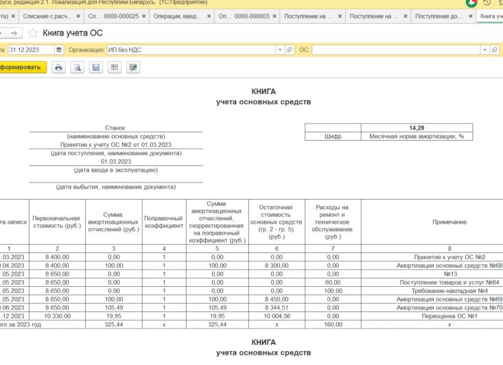The image size is (503, 365).
Task: Click the print icon in the toolbar
Action: (x=58, y=67)
